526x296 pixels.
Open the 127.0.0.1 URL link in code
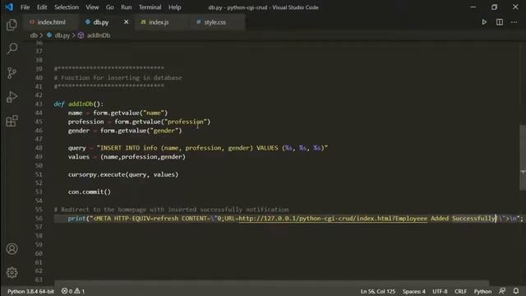[333, 219]
